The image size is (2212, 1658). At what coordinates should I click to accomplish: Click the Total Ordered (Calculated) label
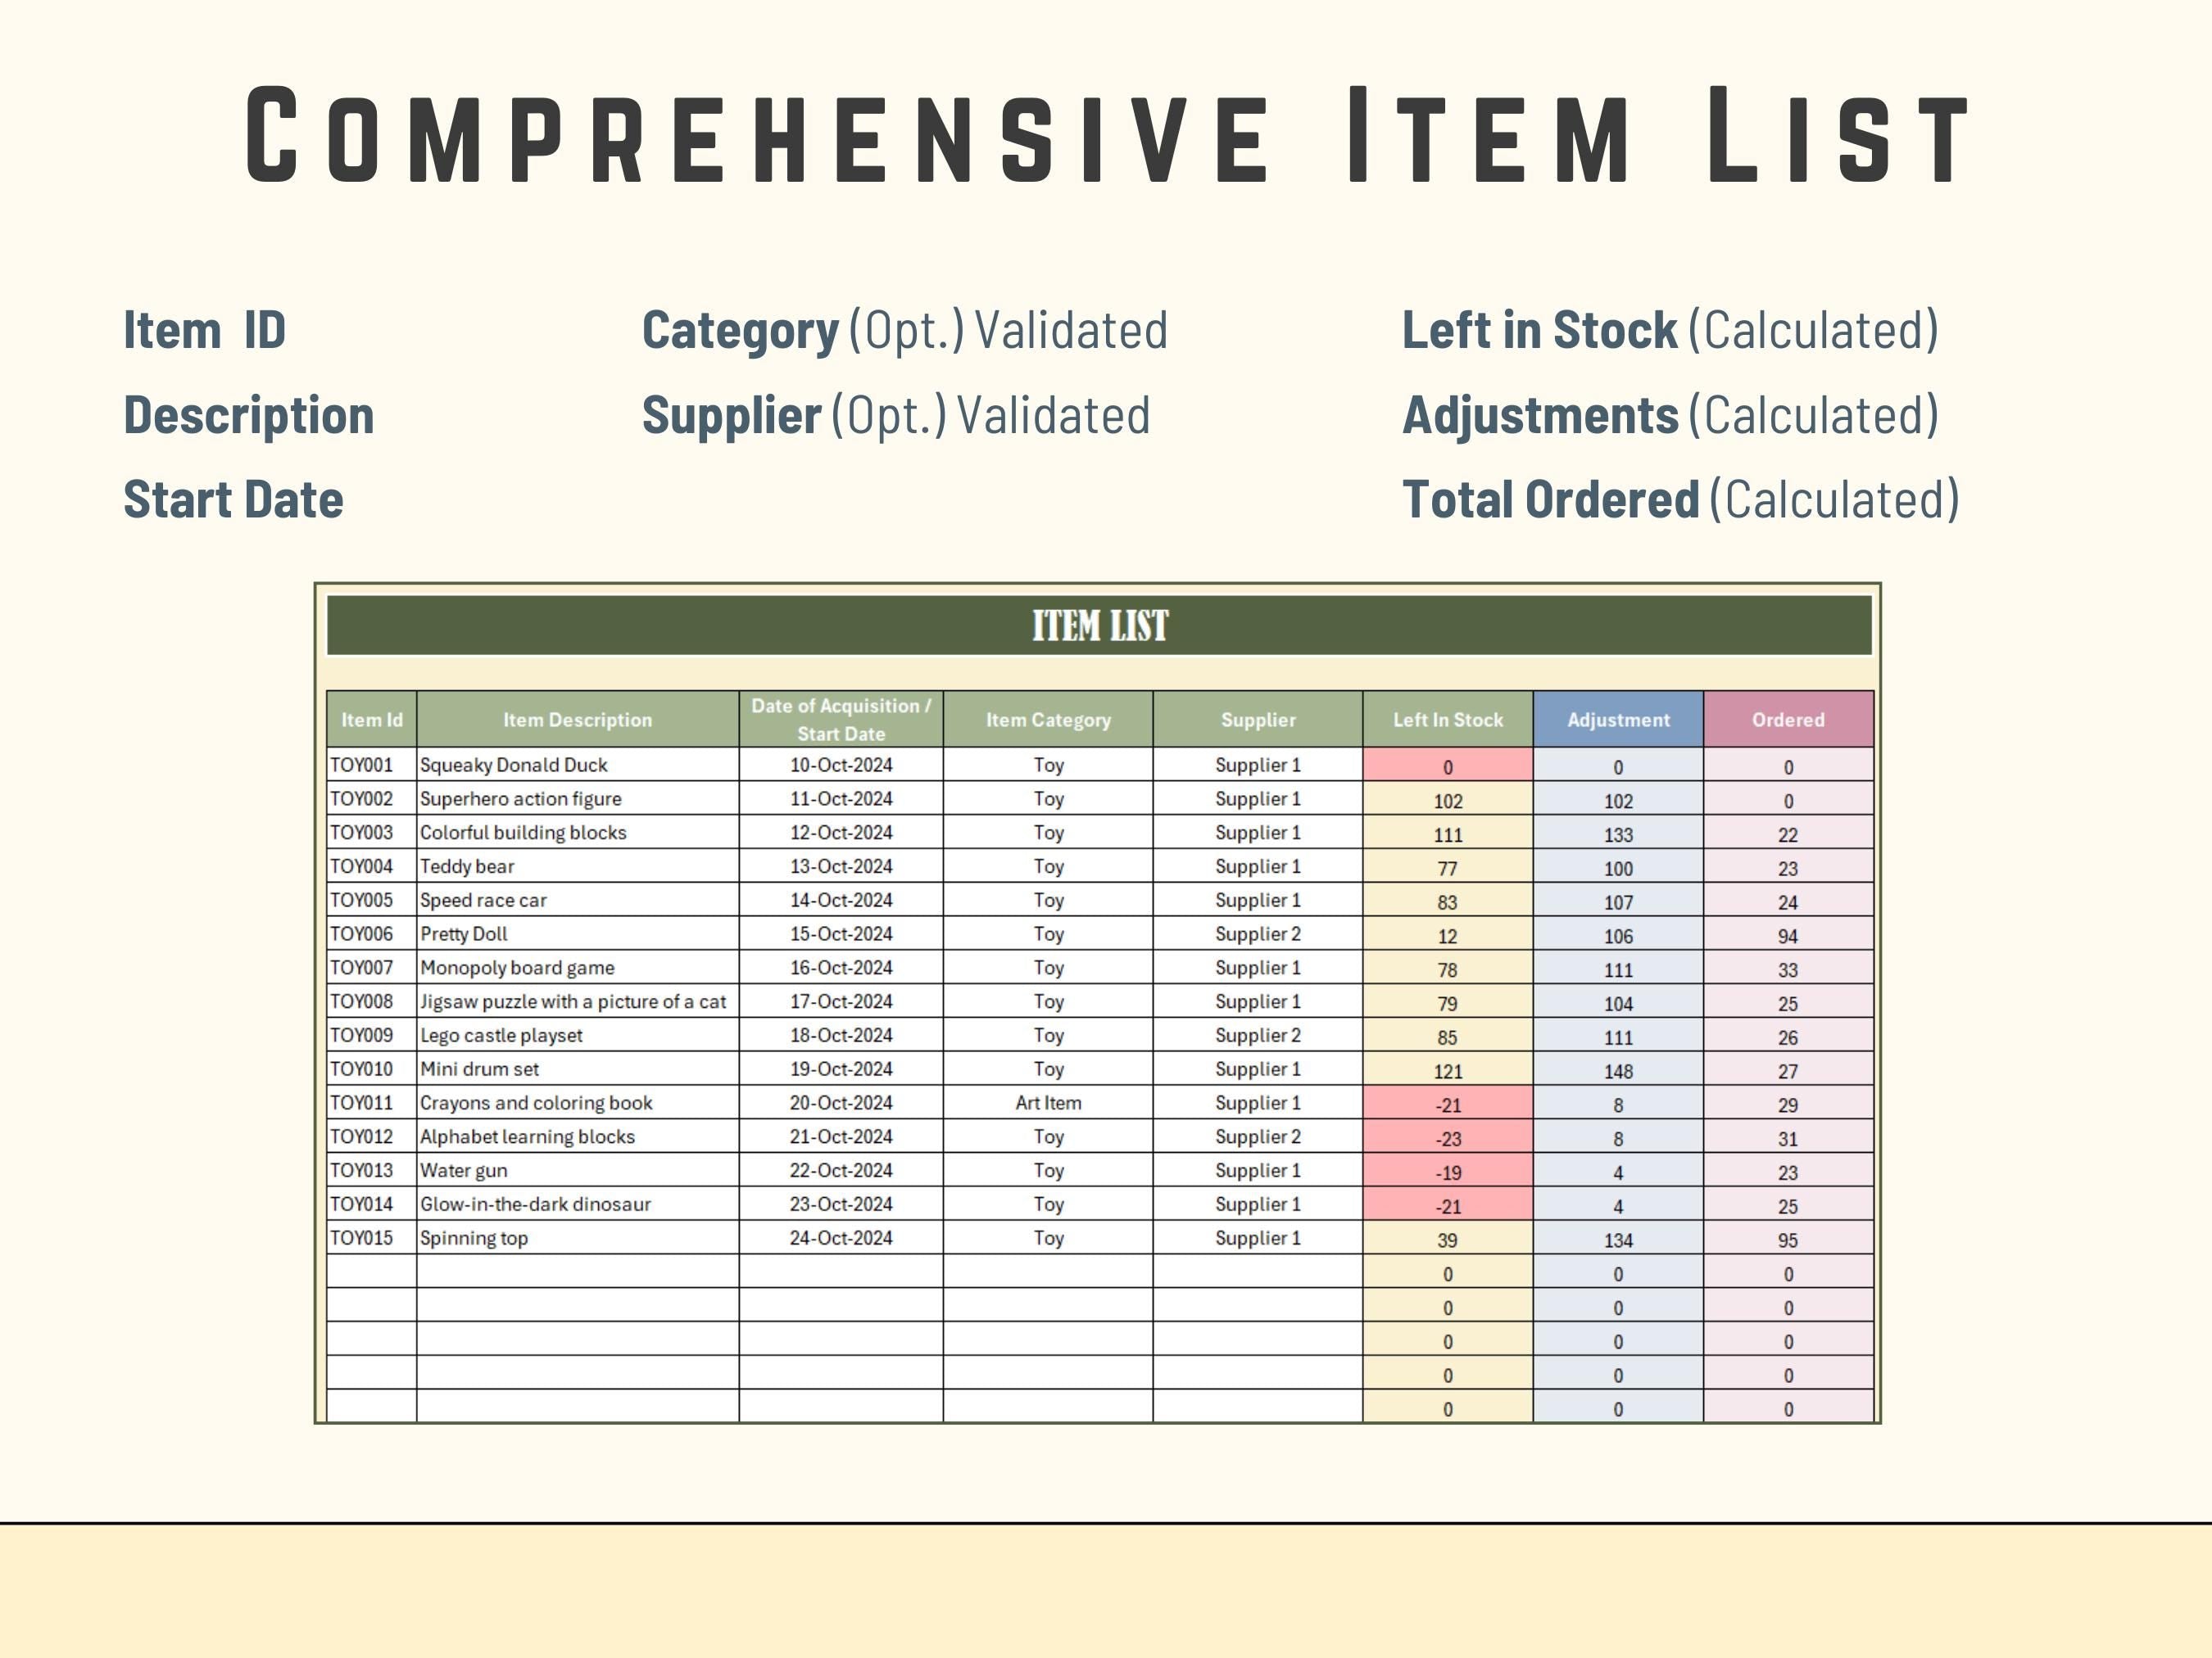1680,499
